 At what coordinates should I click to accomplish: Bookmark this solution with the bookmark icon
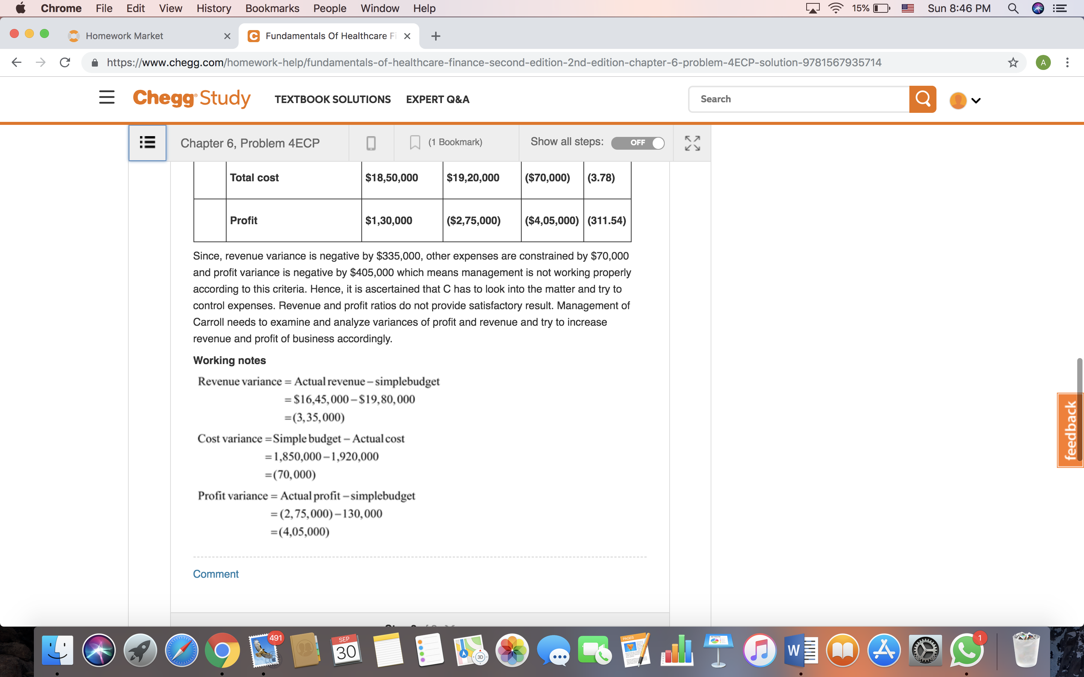415,143
